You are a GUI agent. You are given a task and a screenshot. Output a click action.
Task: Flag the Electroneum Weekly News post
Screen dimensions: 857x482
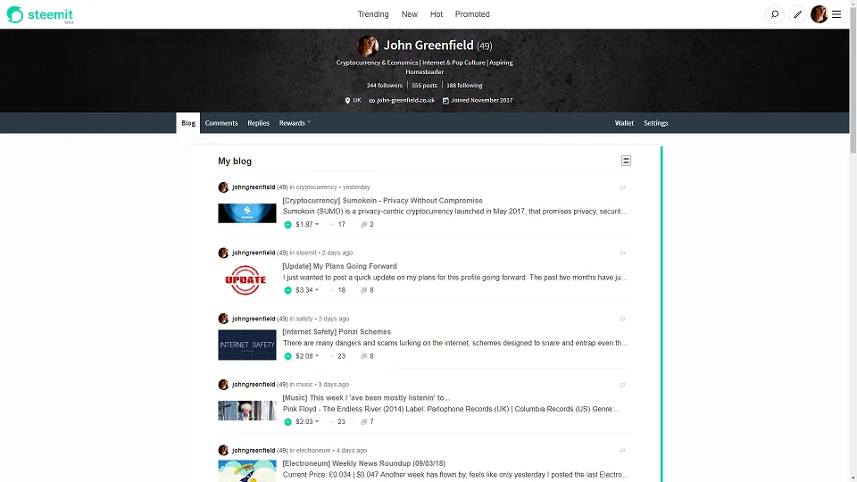point(622,451)
